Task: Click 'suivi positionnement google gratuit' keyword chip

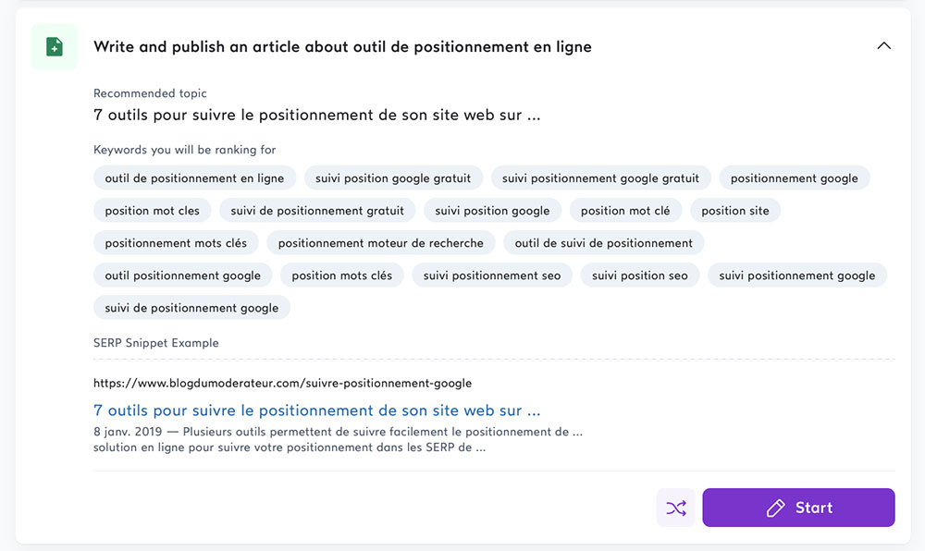Action: click(x=600, y=178)
